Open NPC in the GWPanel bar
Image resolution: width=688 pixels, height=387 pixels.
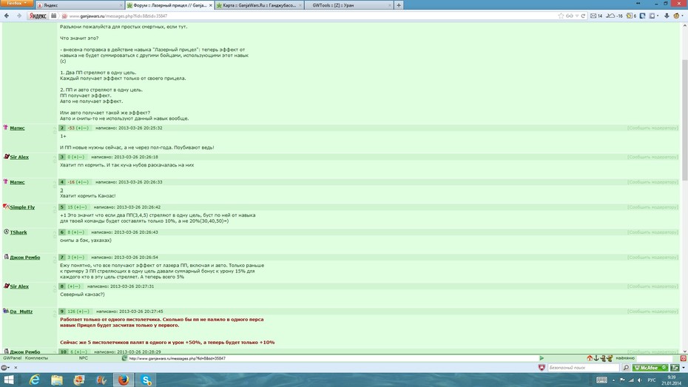(84, 358)
